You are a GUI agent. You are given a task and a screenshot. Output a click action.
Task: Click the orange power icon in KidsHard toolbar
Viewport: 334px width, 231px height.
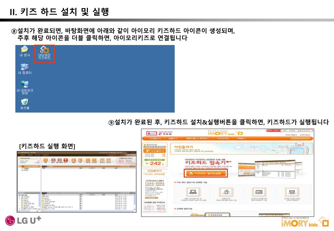point(46,160)
